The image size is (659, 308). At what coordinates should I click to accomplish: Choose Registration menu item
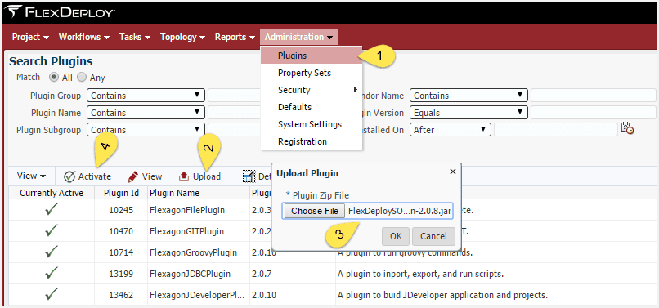pos(312,141)
